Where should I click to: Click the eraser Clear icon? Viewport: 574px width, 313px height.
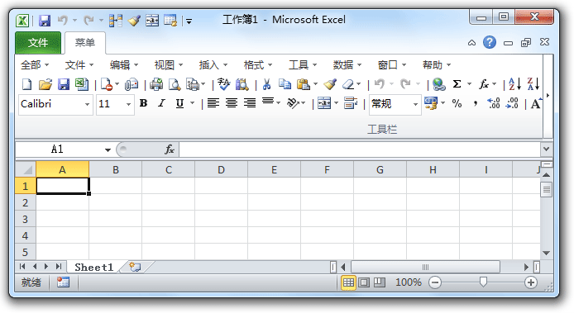tap(348, 84)
